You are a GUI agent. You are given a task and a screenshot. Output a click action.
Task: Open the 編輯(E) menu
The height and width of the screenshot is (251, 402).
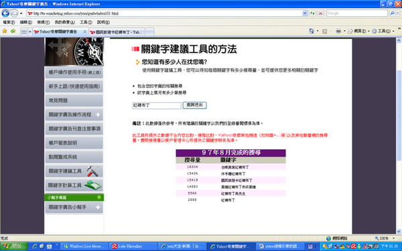[x=26, y=22]
